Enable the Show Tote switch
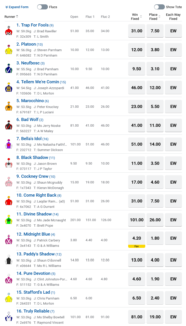This screenshot has width=186, height=326. [160, 7]
